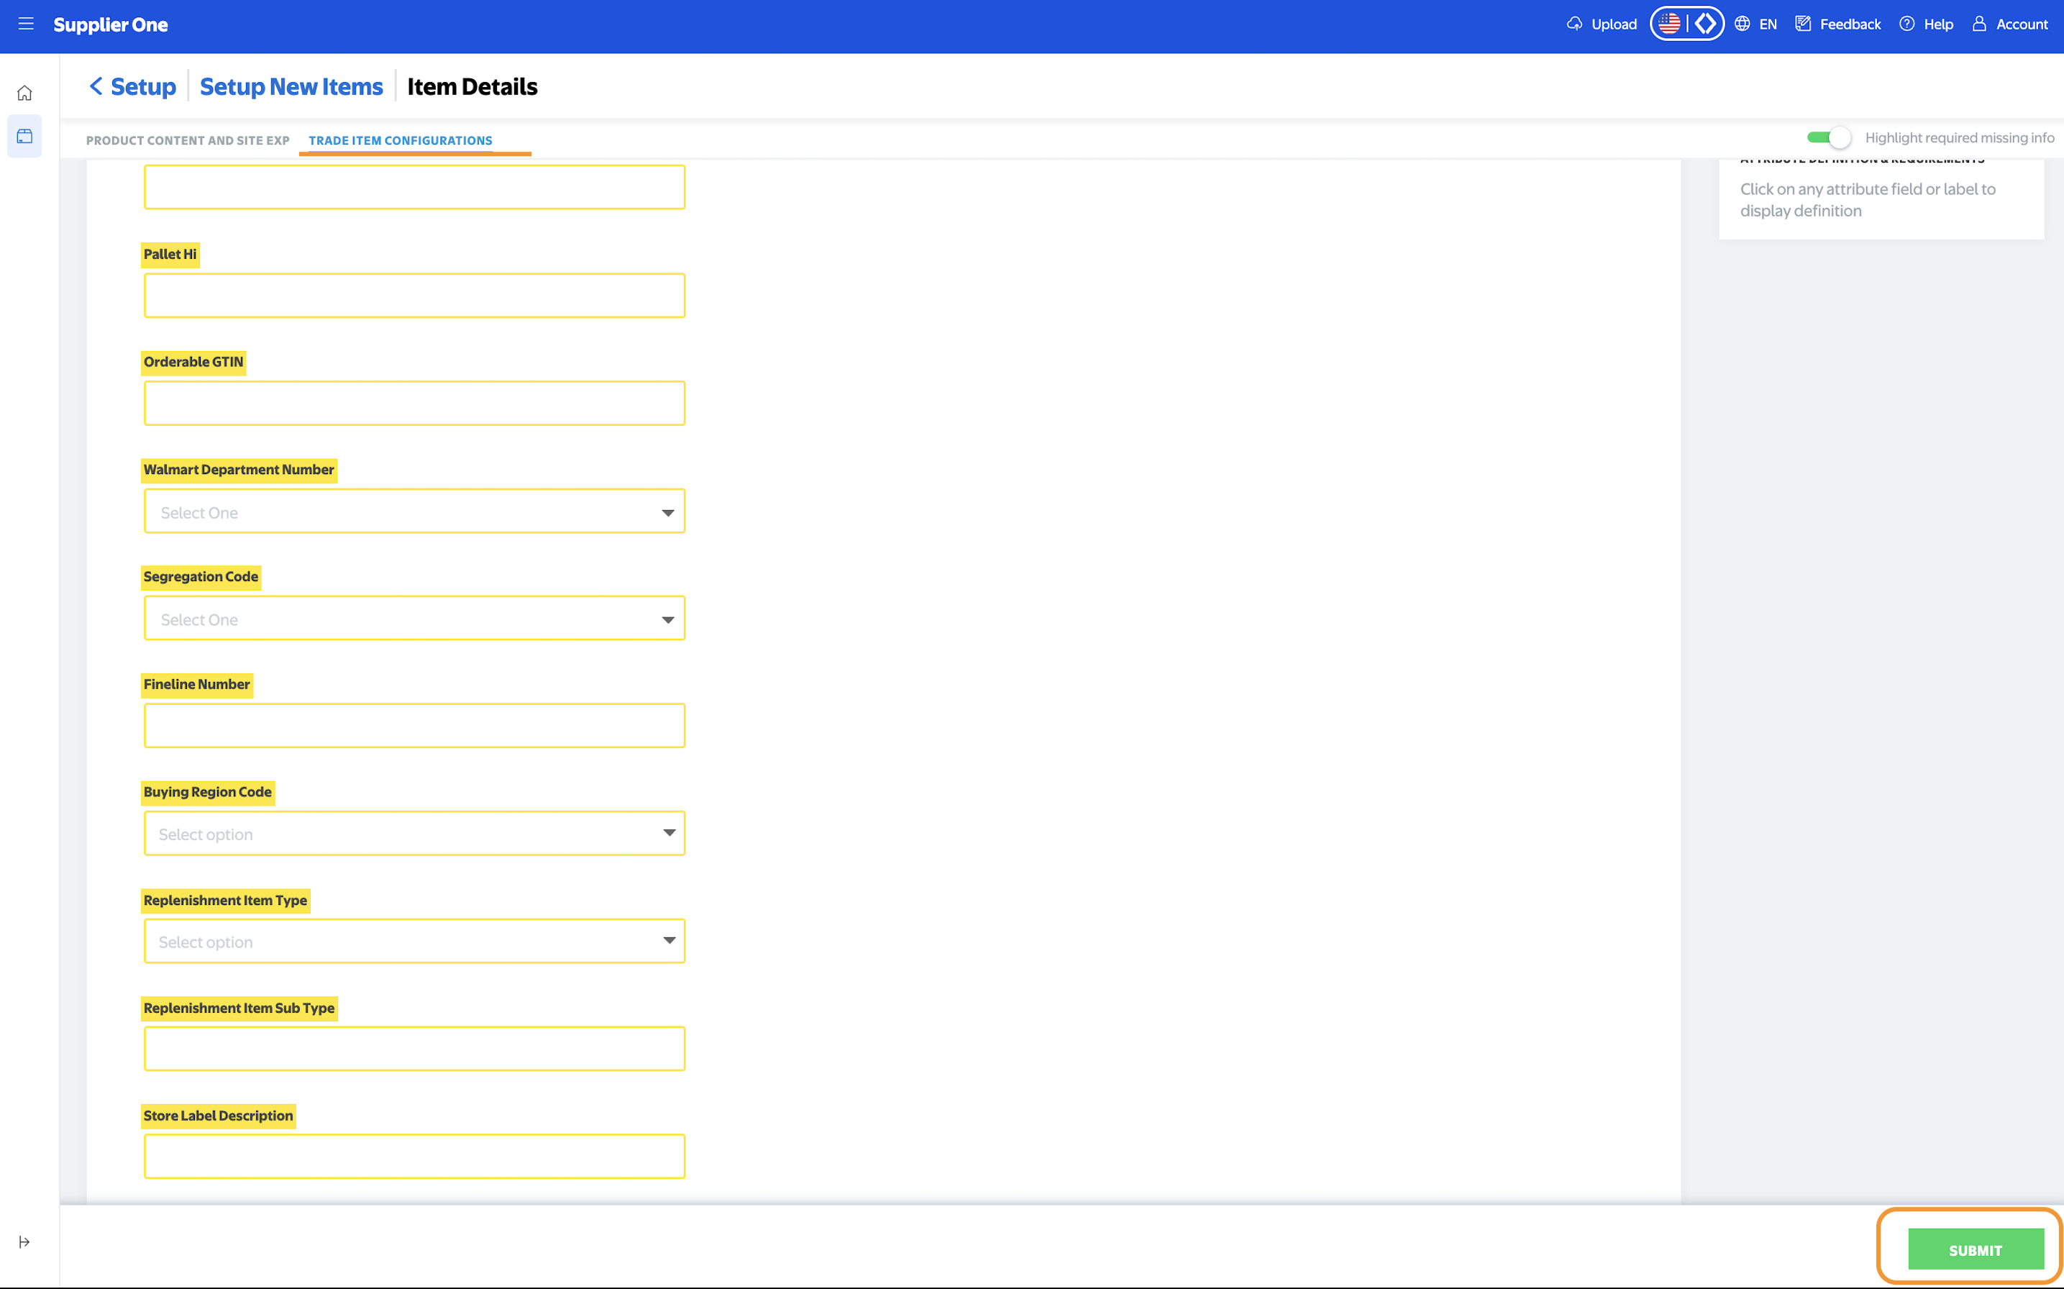Switch to Product Content and Site Exp tab
Screen dimensions: 2064x1289
point(188,141)
